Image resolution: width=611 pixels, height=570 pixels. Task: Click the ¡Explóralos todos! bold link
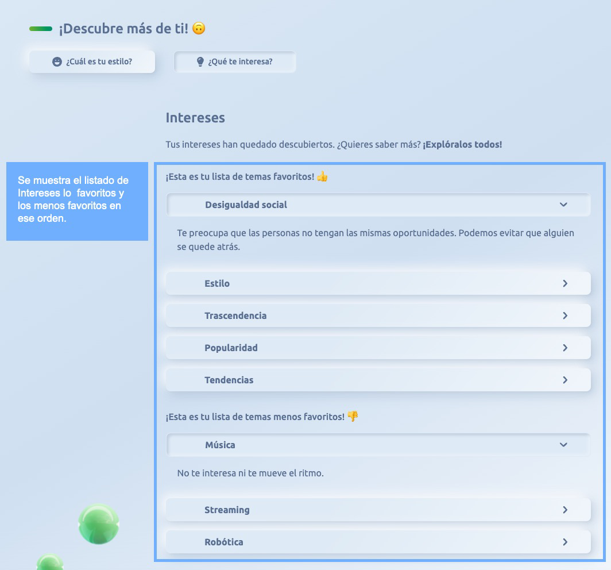click(462, 145)
